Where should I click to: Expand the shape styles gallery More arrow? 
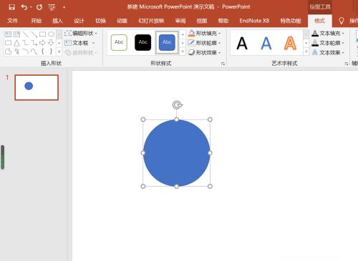point(183,51)
